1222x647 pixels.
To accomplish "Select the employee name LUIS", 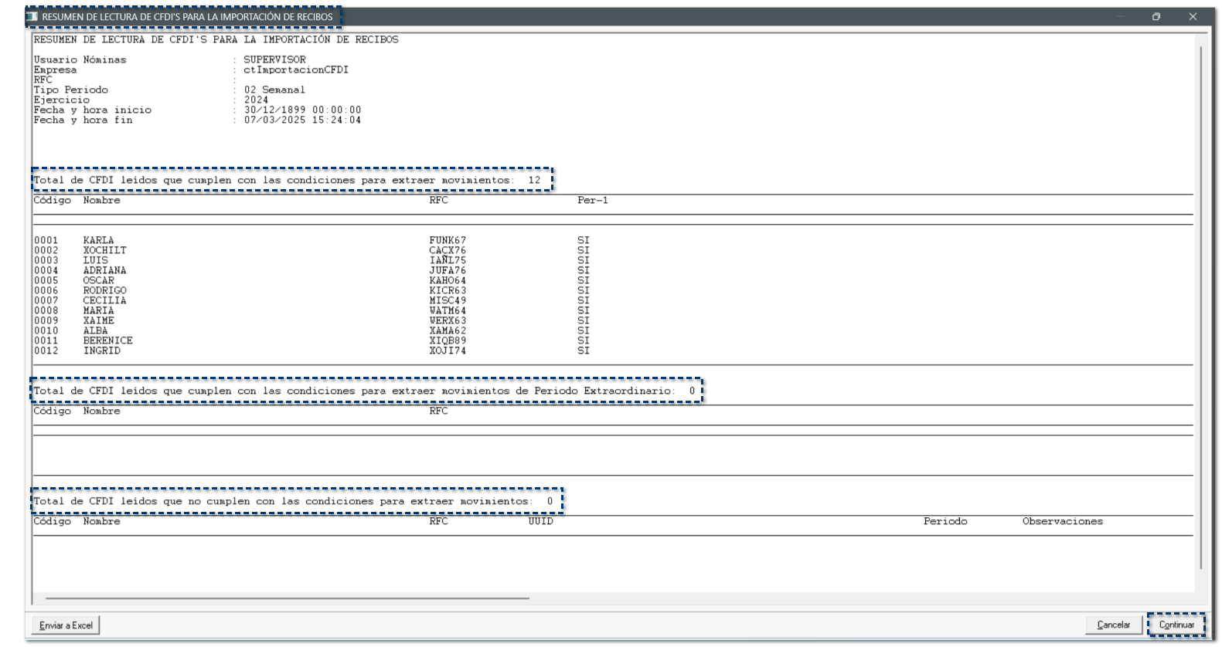I will click(96, 260).
